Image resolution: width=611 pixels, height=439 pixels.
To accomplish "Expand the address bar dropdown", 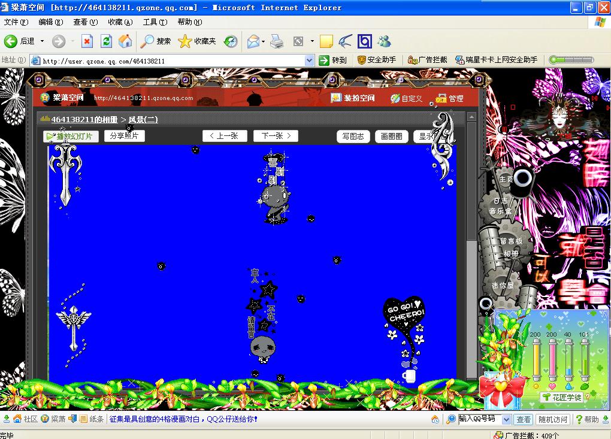I will (310, 60).
